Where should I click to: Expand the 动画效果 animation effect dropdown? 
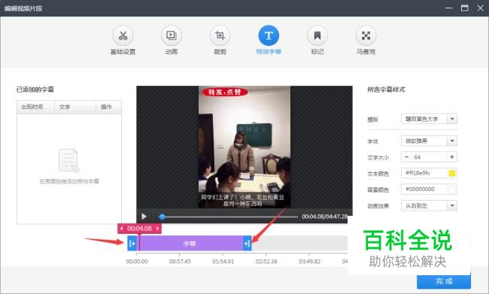click(x=452, y=205)
